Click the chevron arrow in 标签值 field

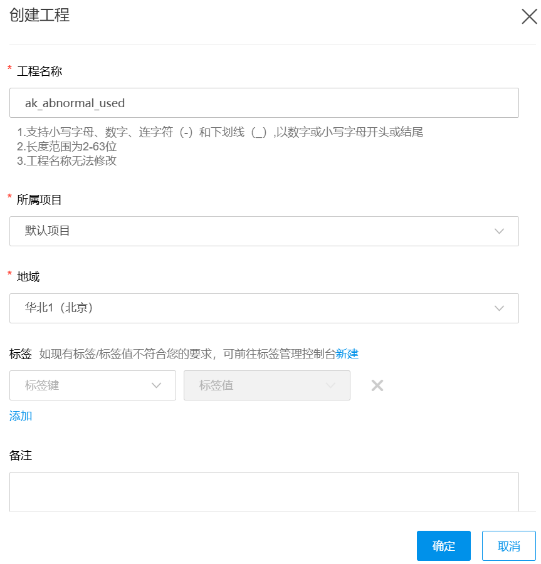(x=330, y=385)
